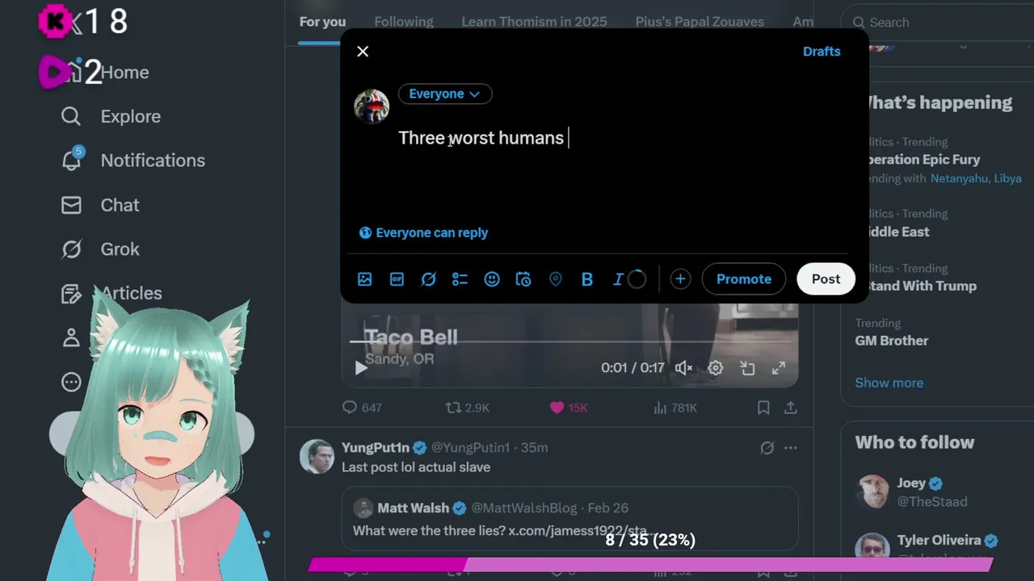1034x581 pixels.
Task: Schedule the post with calendar icon
Action: click(x=523, y=279)
